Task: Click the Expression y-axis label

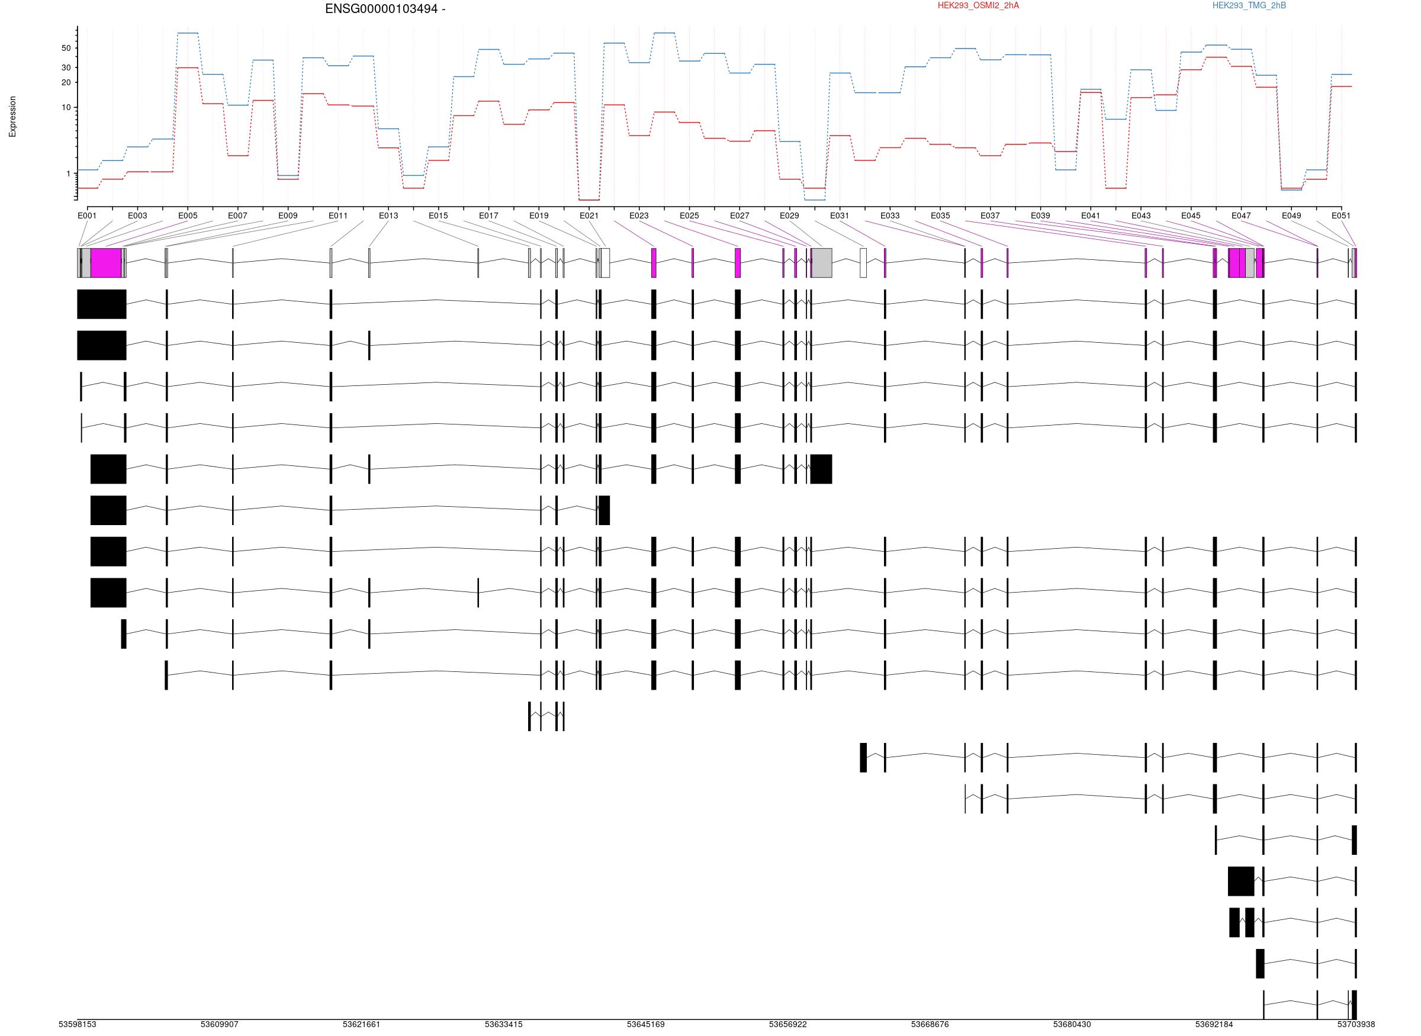Action: (12, 117)
